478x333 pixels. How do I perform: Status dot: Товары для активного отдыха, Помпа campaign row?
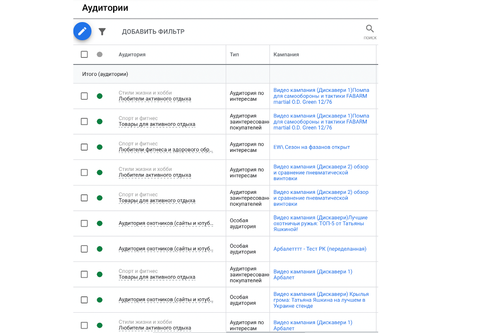[100, 121]
